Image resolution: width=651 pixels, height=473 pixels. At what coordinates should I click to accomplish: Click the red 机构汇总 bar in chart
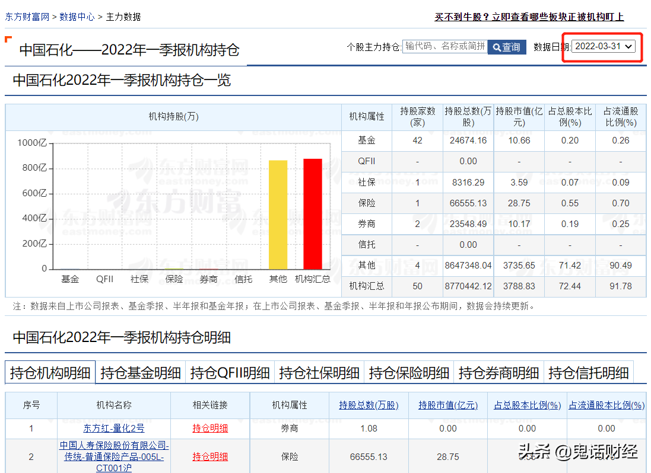click(x=313, y=214)
